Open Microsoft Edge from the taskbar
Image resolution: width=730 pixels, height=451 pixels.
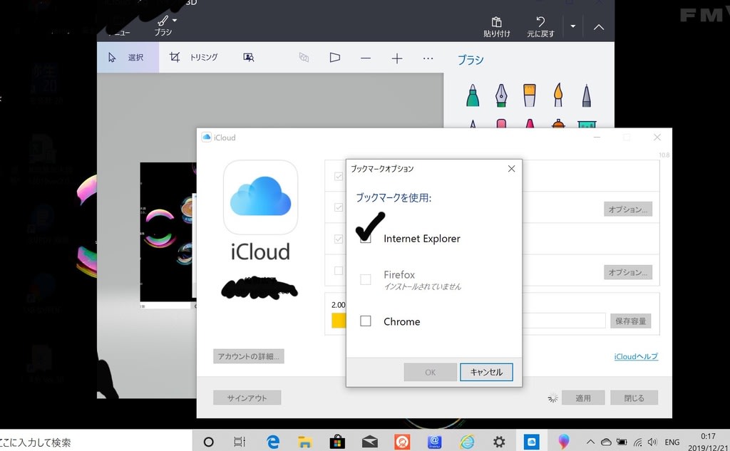(273, 441)
